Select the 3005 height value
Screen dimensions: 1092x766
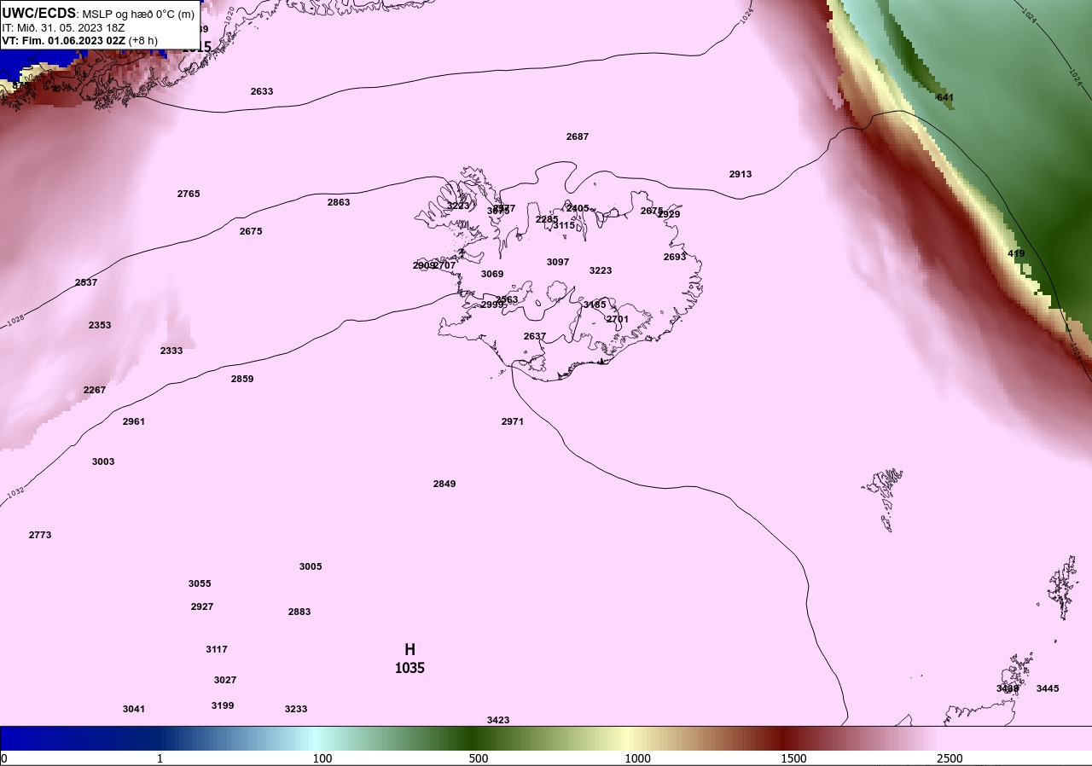coord(311,566)
